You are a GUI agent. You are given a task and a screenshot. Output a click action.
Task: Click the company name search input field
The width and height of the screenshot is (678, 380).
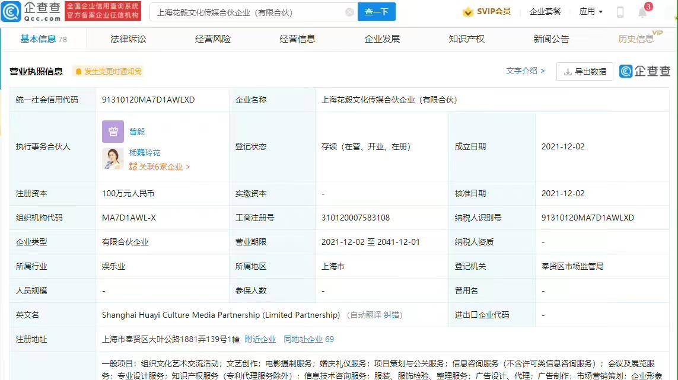point(249,12)
